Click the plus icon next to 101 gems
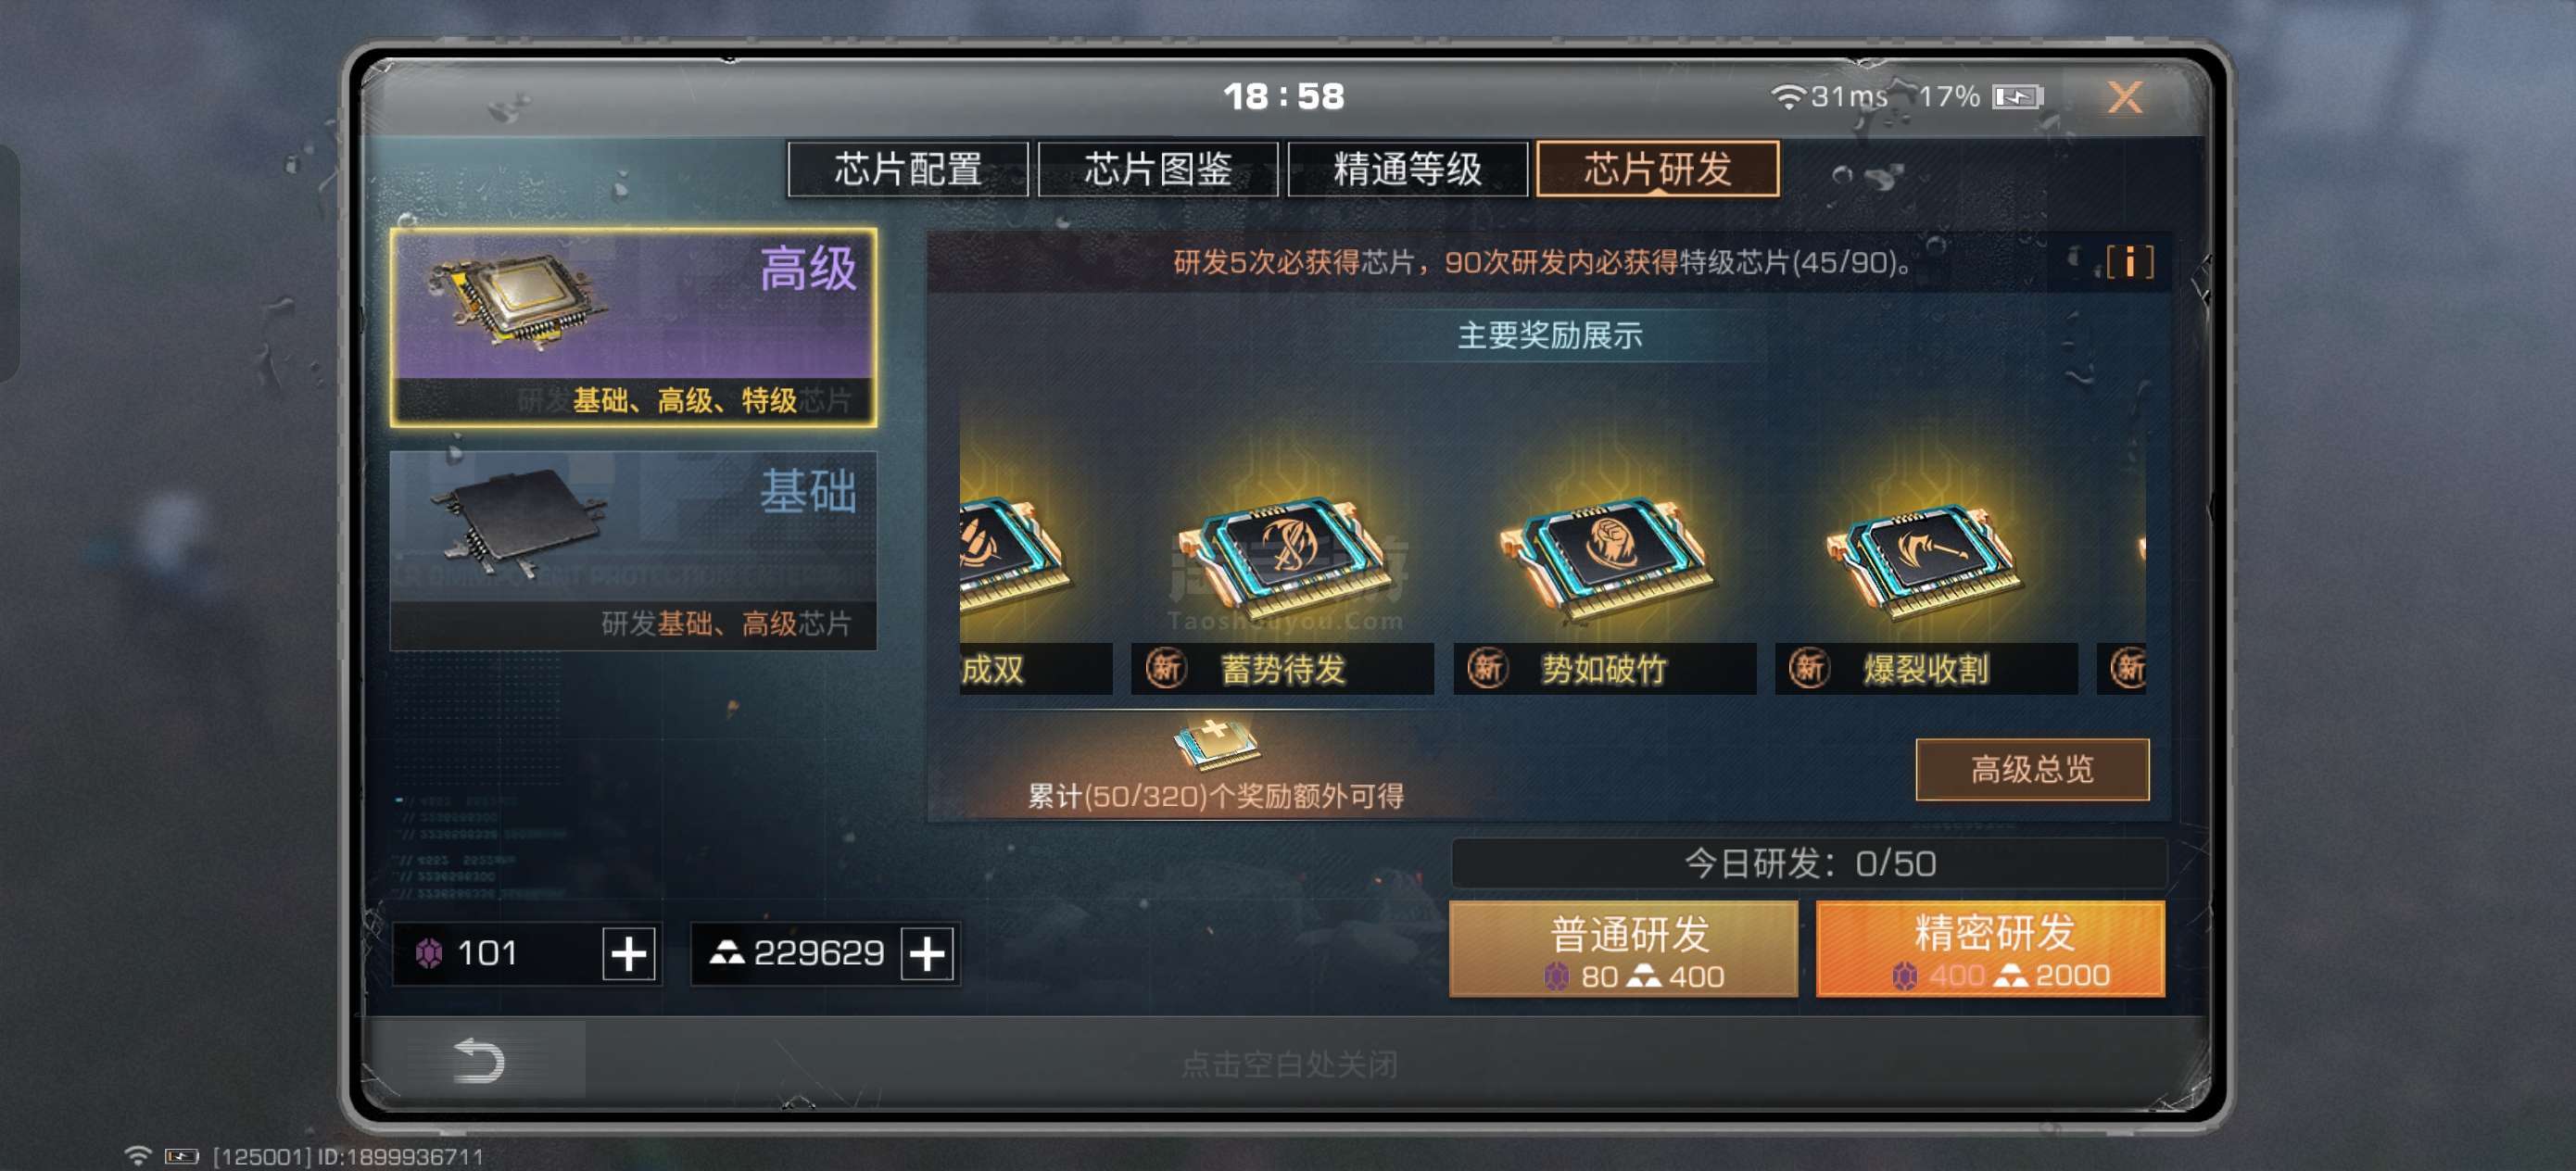 click(x=629, y=954)
